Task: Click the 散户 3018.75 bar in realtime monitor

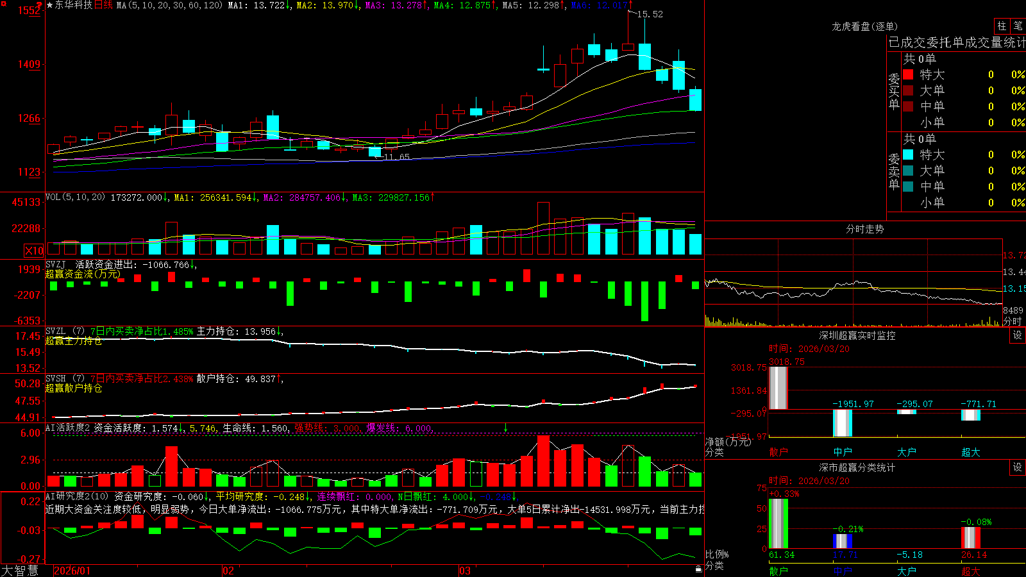Action: (778, 388)
